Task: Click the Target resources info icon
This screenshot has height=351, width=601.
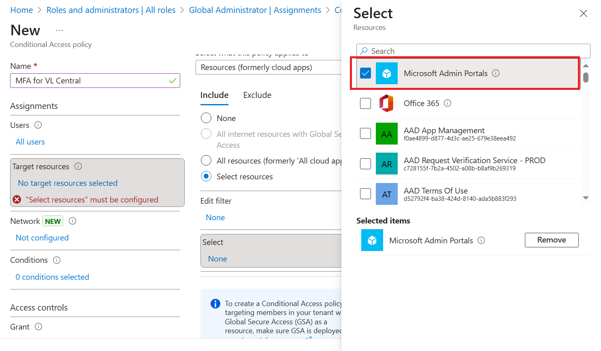Action: [x=79, y=166]
